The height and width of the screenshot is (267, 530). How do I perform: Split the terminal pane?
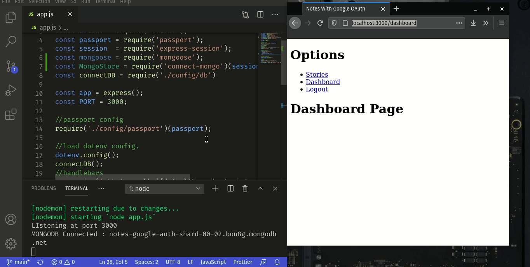230,188
